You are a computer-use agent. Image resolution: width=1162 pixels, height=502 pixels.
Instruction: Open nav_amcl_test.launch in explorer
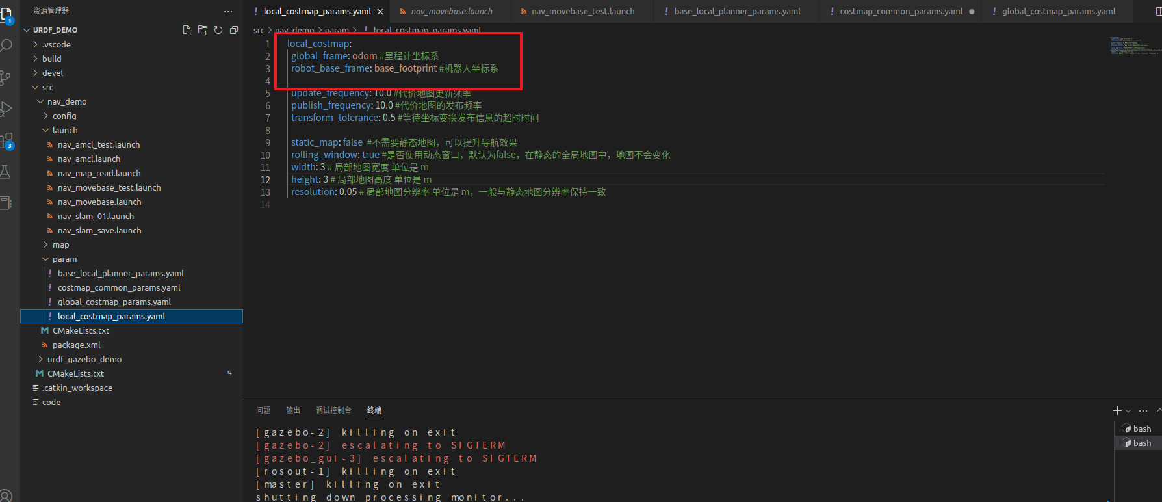98,144
